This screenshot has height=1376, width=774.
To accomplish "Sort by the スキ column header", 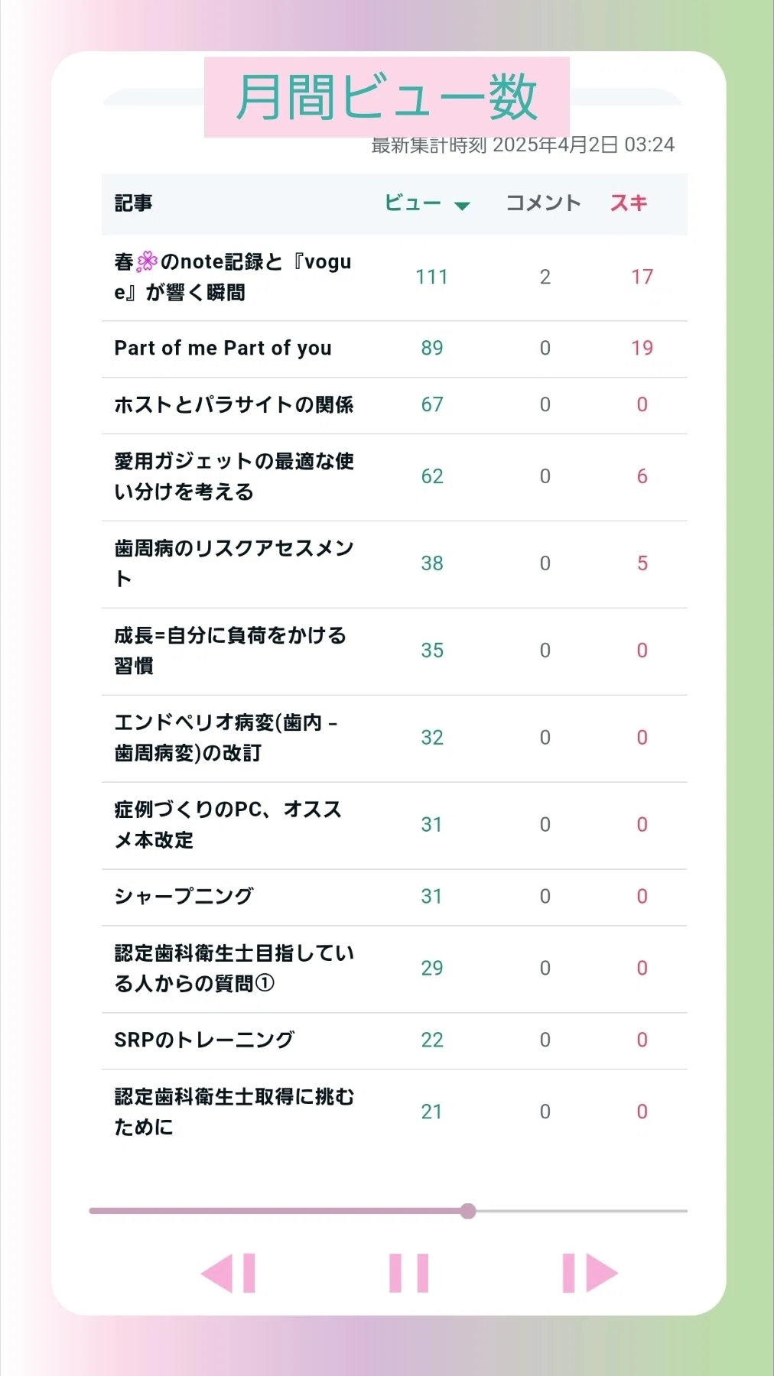I will [629, 203].
